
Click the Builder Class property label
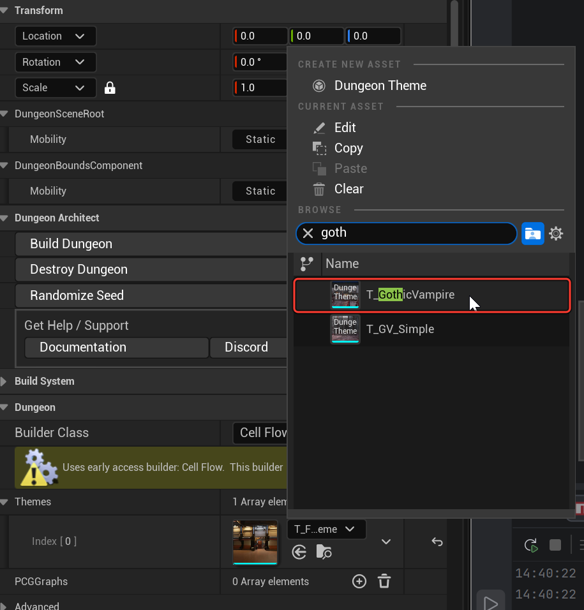52,433
